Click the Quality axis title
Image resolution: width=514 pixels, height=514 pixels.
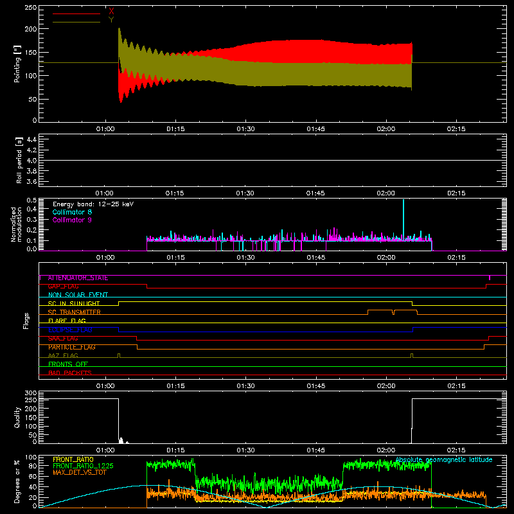coord(17,417)
